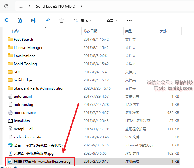Image resolution: width=194 pixels, height=168 pixels.
Task: Click the Delete trash icon
Action: click(61, 20)
